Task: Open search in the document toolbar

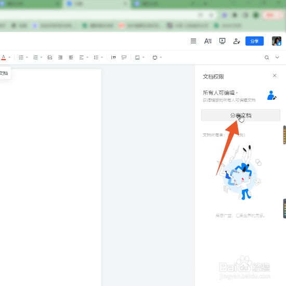Action: tap(267, 57)
